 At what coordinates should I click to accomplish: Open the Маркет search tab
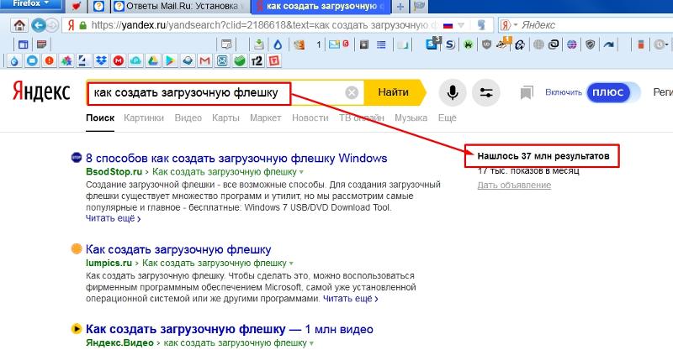(x=265, y=118)
